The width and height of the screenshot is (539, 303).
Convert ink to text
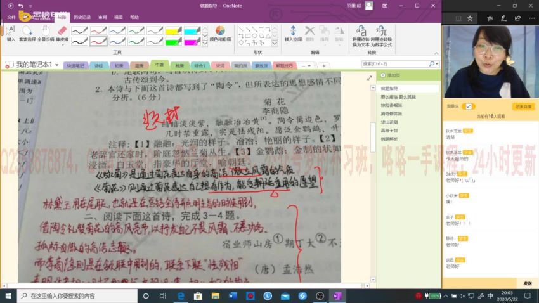tap(361, 36)
